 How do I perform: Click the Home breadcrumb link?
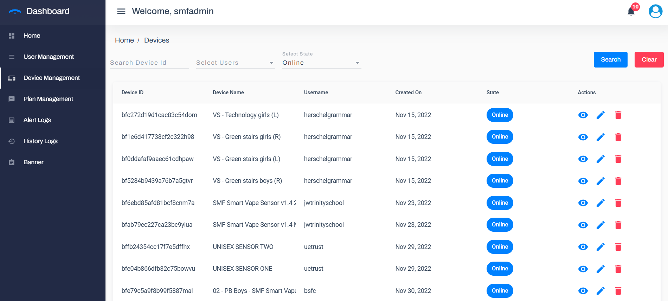[x=124, y=40]
